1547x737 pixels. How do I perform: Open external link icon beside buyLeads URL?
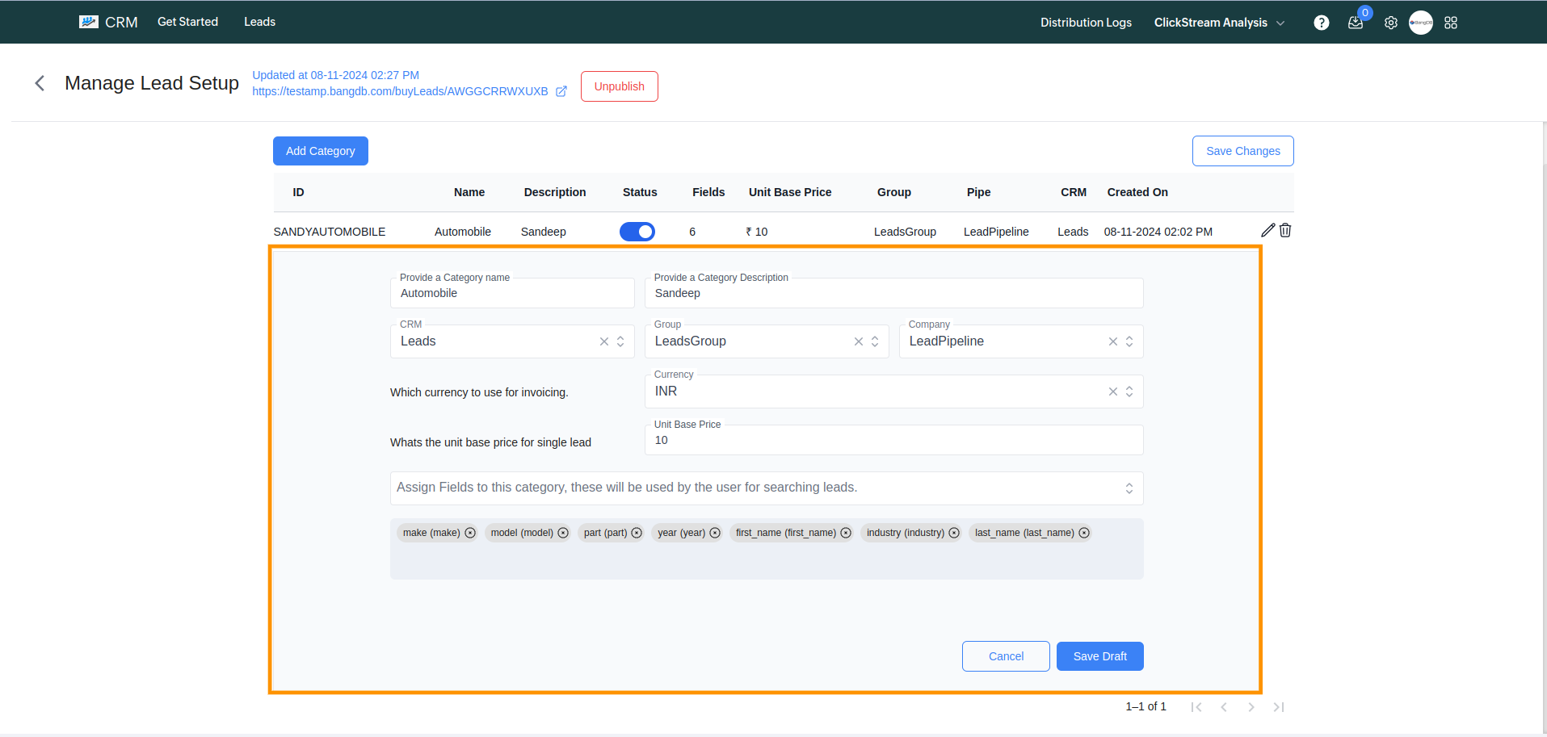click(561, 91)
